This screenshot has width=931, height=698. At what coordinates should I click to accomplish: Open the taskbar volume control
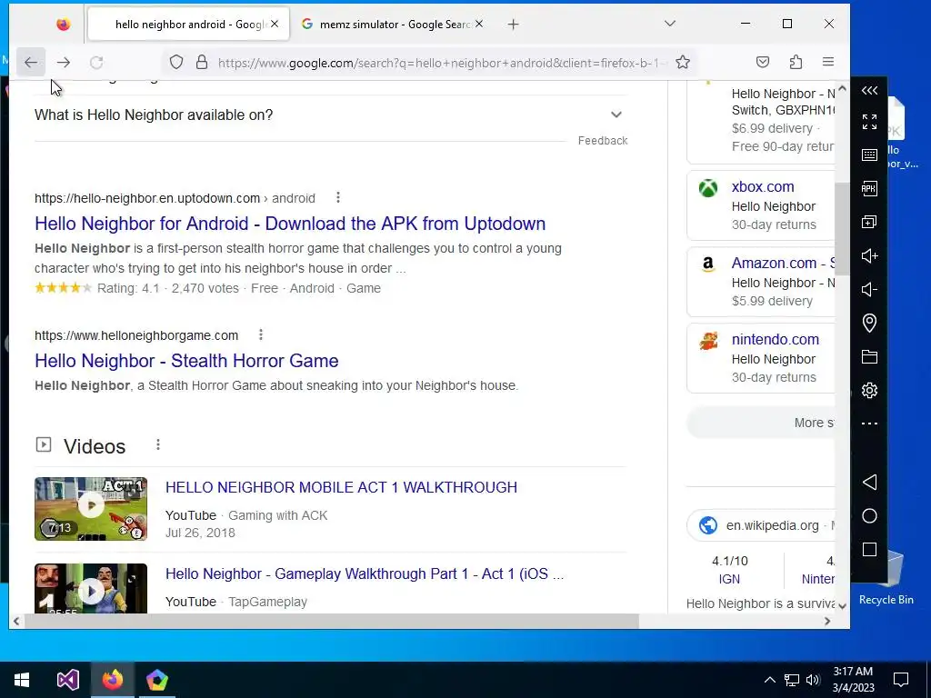pos(813,680)
